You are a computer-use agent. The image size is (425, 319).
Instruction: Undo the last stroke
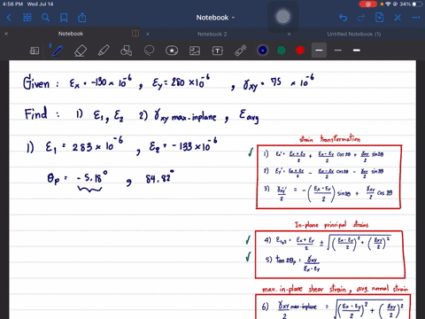coord(343,18)
